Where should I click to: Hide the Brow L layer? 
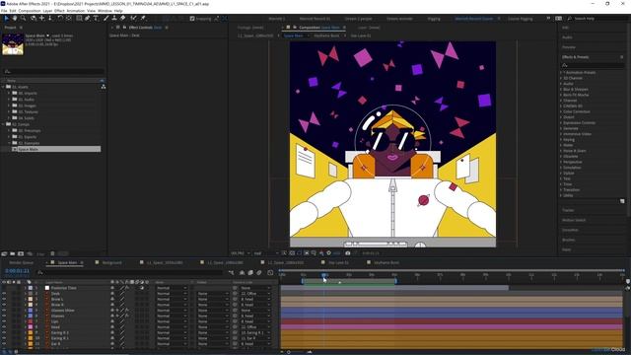click(x=4, y=299)
